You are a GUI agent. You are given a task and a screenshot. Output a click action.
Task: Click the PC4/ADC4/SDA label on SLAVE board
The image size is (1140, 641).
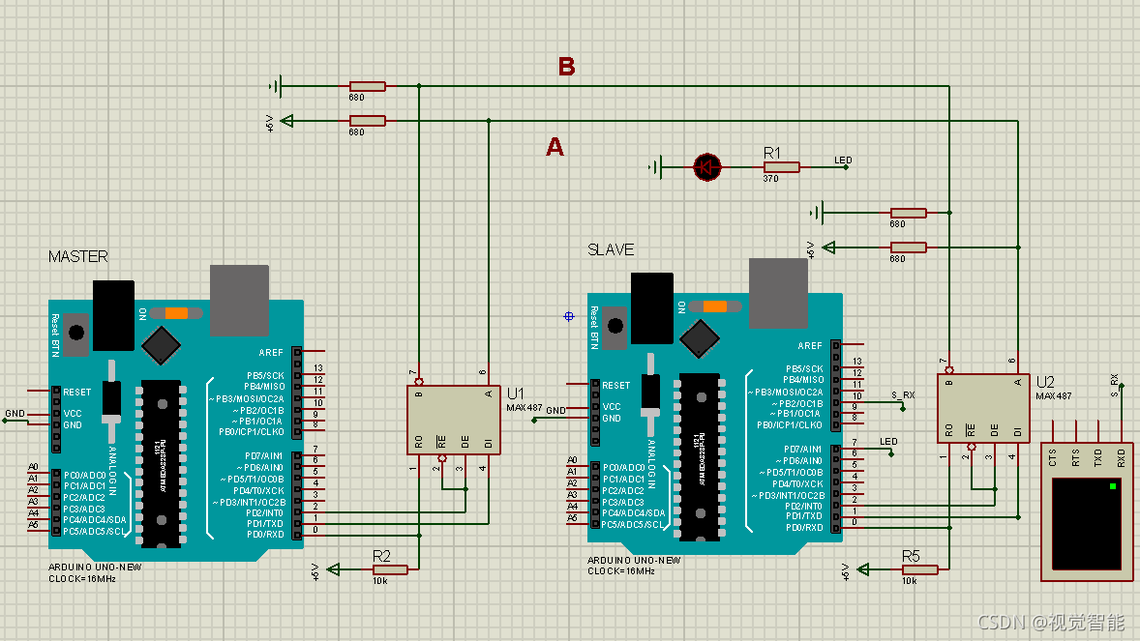click(x=633, y=513)
